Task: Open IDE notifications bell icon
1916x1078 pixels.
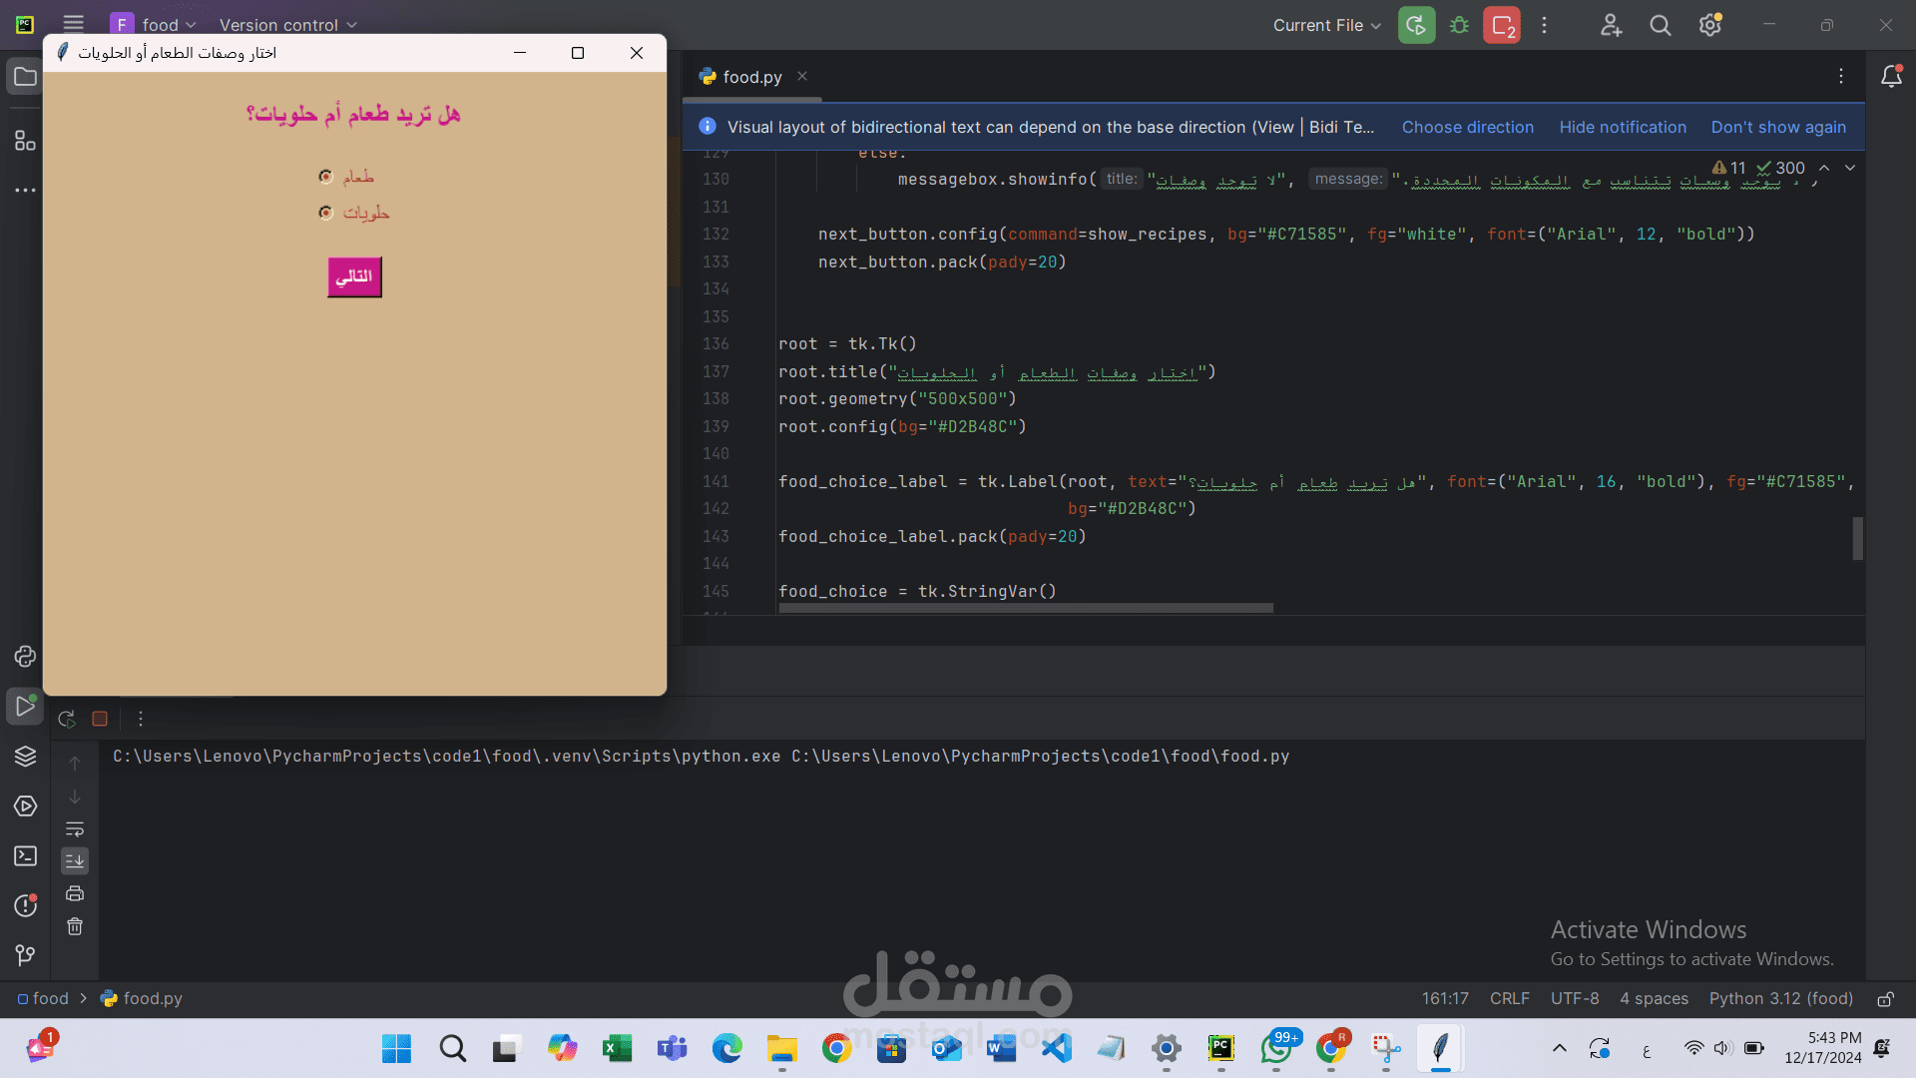Action: (x=1890, y=77)
